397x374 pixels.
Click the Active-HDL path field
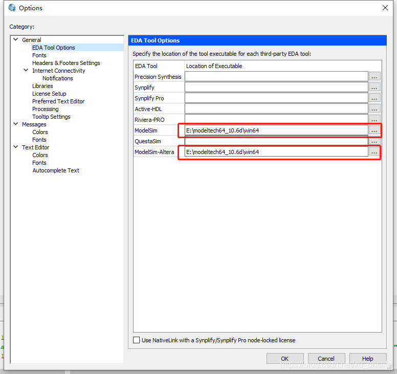[x=276, y=108]
